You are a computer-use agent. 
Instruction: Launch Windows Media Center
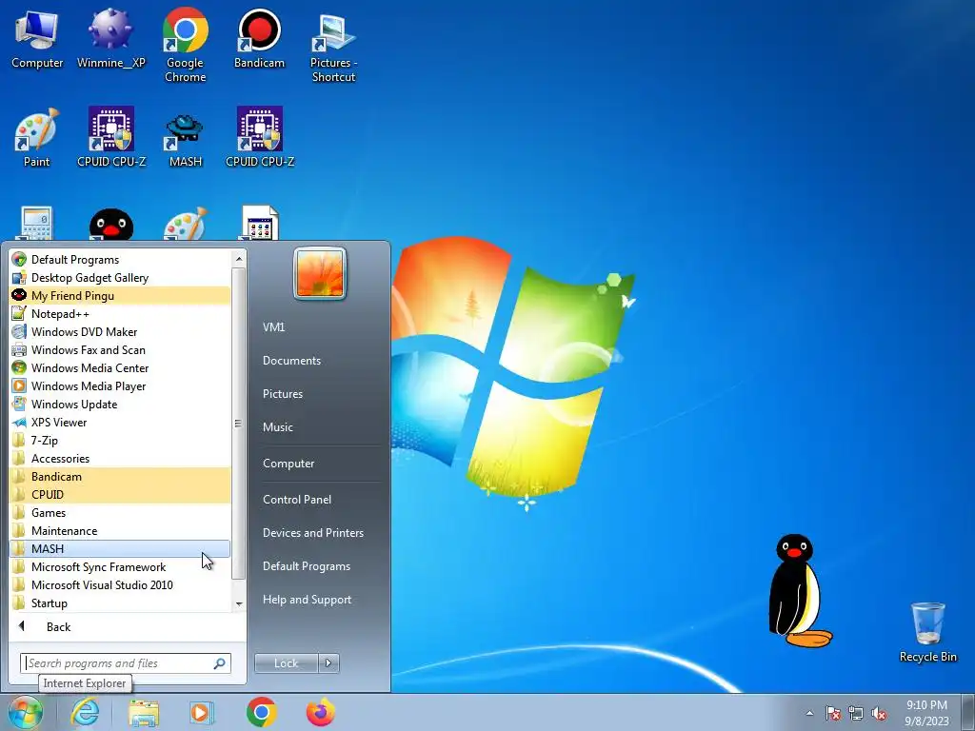(x=120, y=367)
